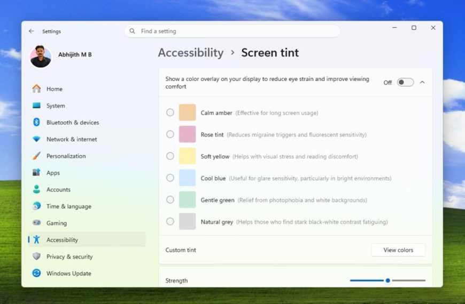Click the color overlay description text

[267, 83]
